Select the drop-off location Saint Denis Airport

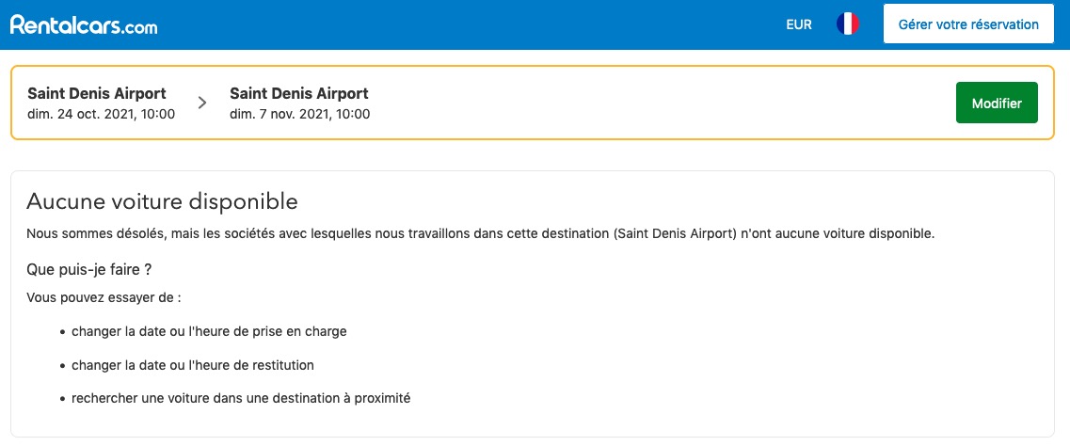pyautogui.click(x=298, y=93)
